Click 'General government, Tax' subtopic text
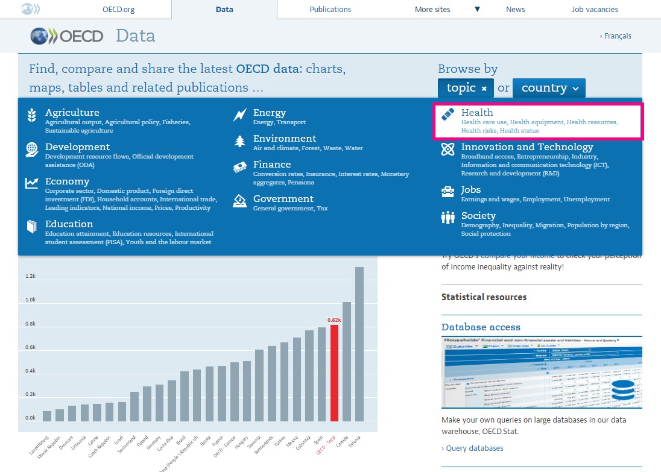 290,208
